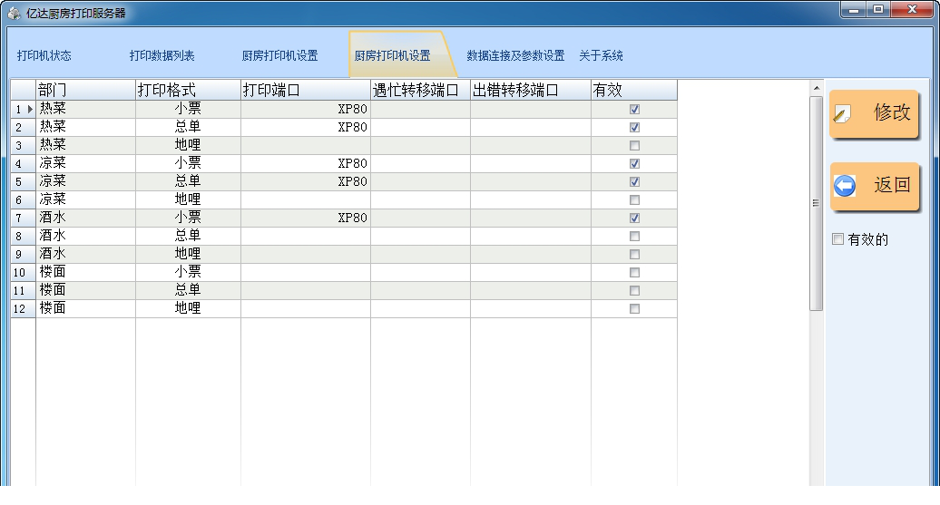Click the row 1 current-record arrow indicator

(30, 109)
